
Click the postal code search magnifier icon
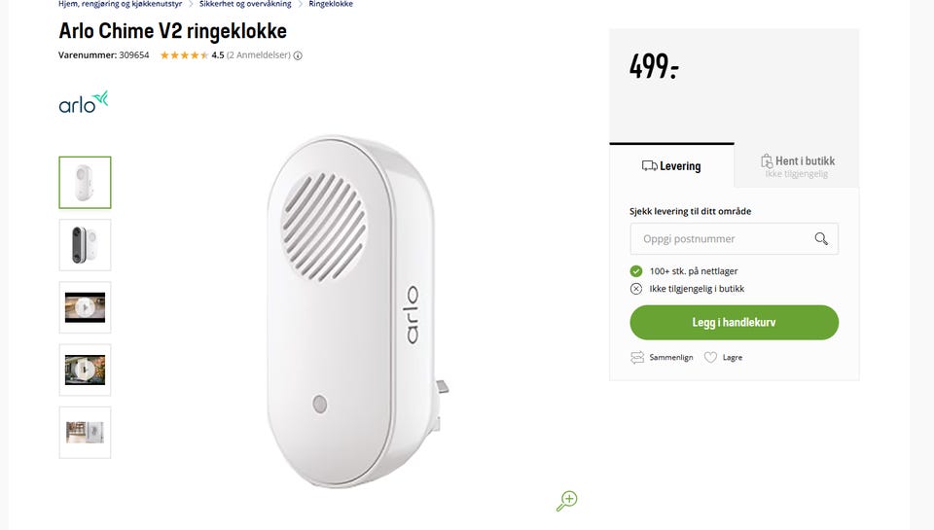point(821,239)
